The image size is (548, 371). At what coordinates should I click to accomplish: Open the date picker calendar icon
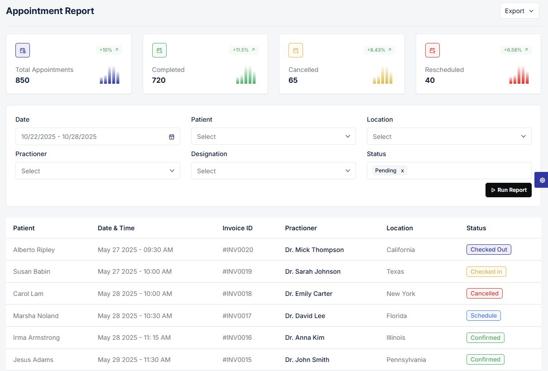(172, 137)
